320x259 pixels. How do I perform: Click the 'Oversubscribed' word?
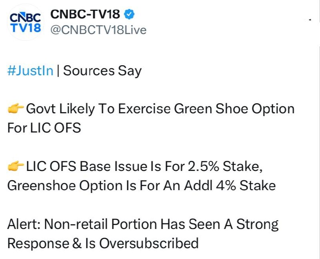pyautogui.click(x=149, y=243)
